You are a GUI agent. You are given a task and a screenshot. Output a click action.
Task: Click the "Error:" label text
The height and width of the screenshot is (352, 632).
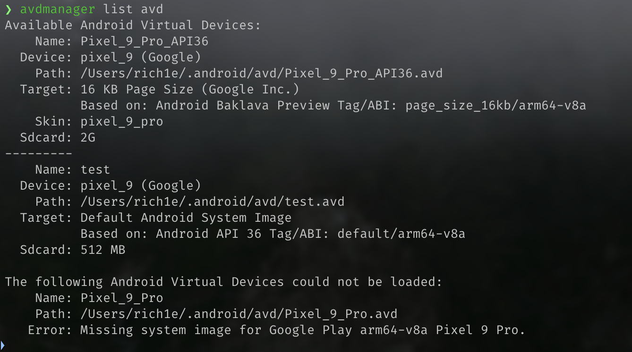tap(50, 330)
